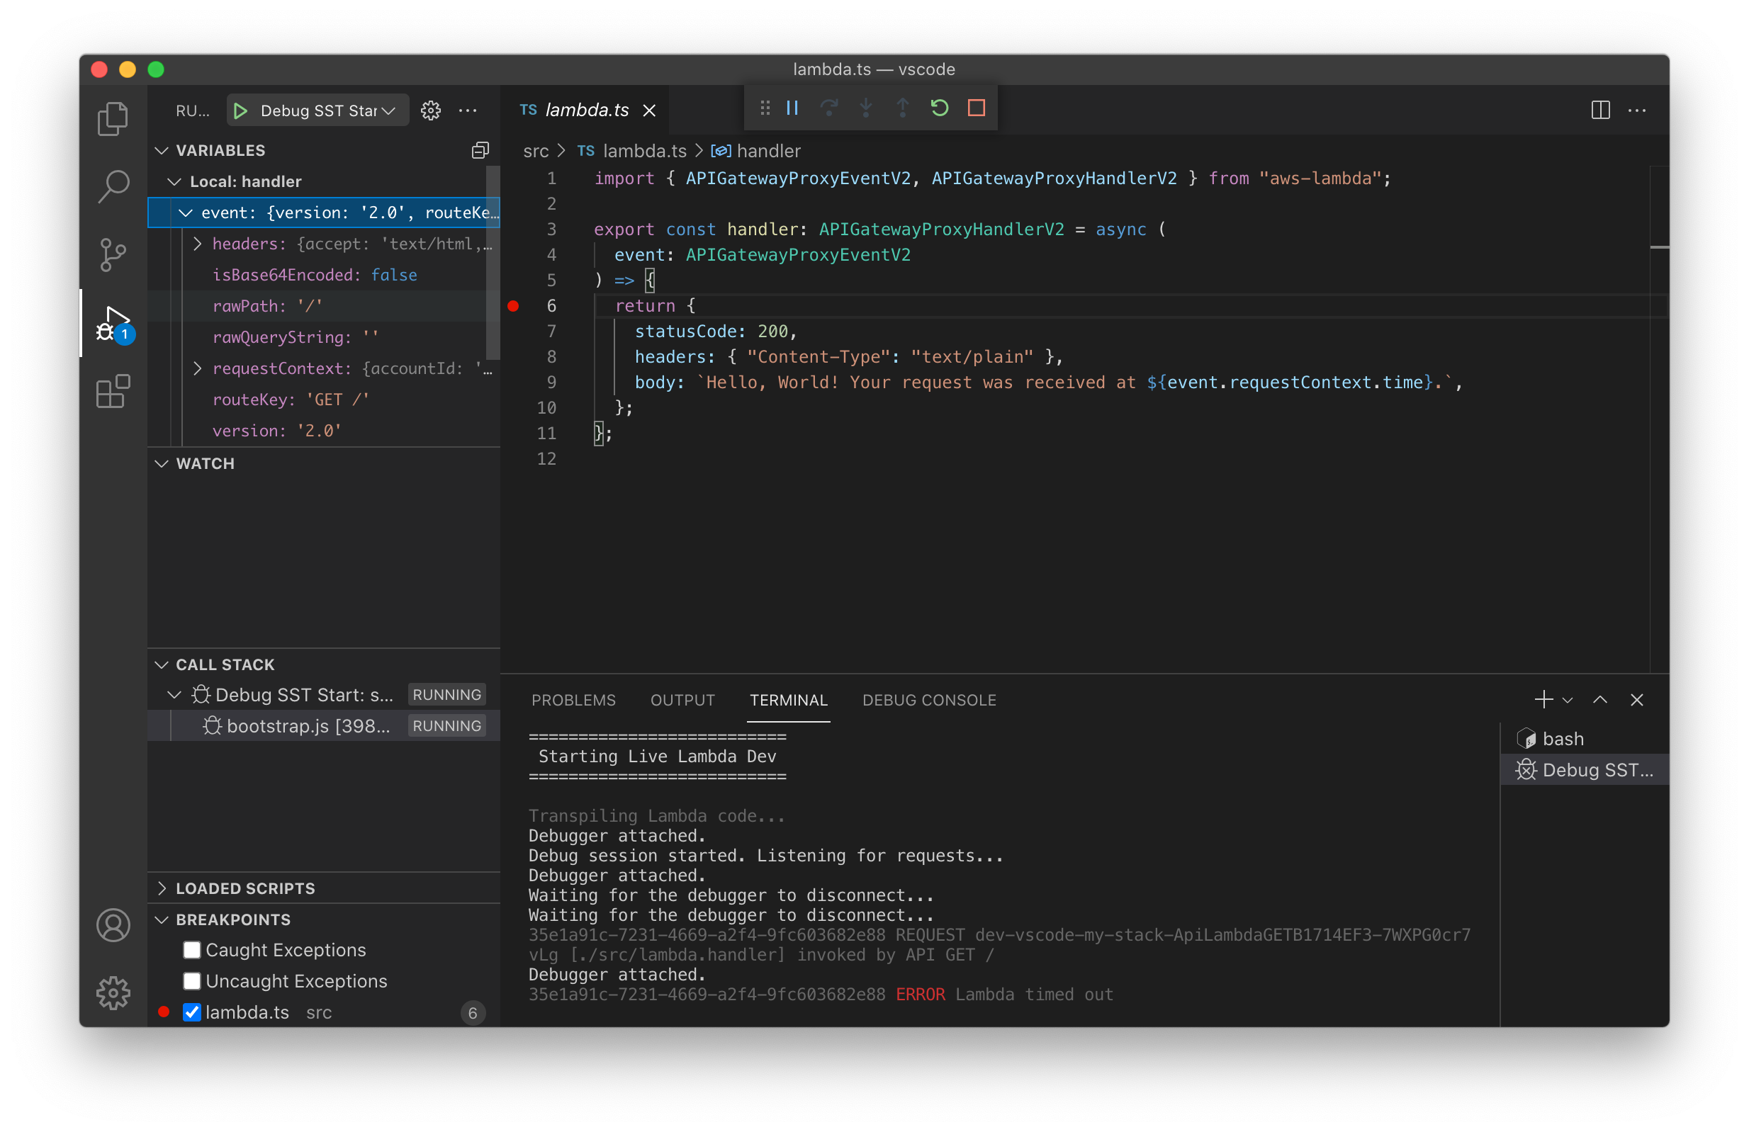Select the bash terminal session
The image size is (1749, 1132).
tap(1563, 739)
